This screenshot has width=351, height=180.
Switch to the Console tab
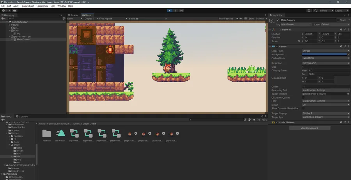(22, 116)
